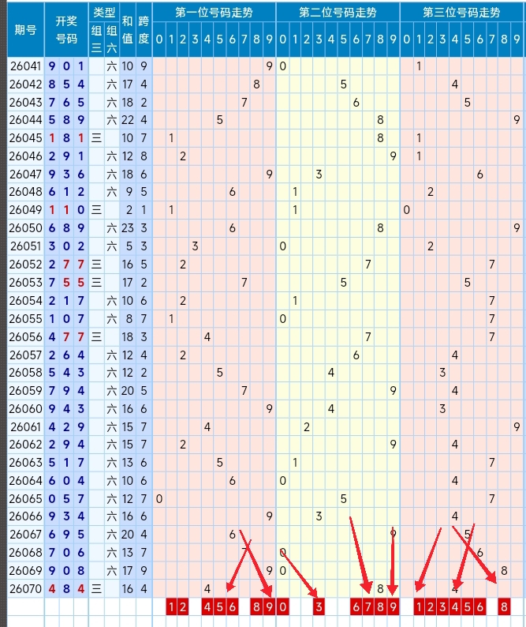The width and height of the screenshot is (526, 627).
Task: Click sum value 22 in row 26044
Action: click(x=128, y=119)
